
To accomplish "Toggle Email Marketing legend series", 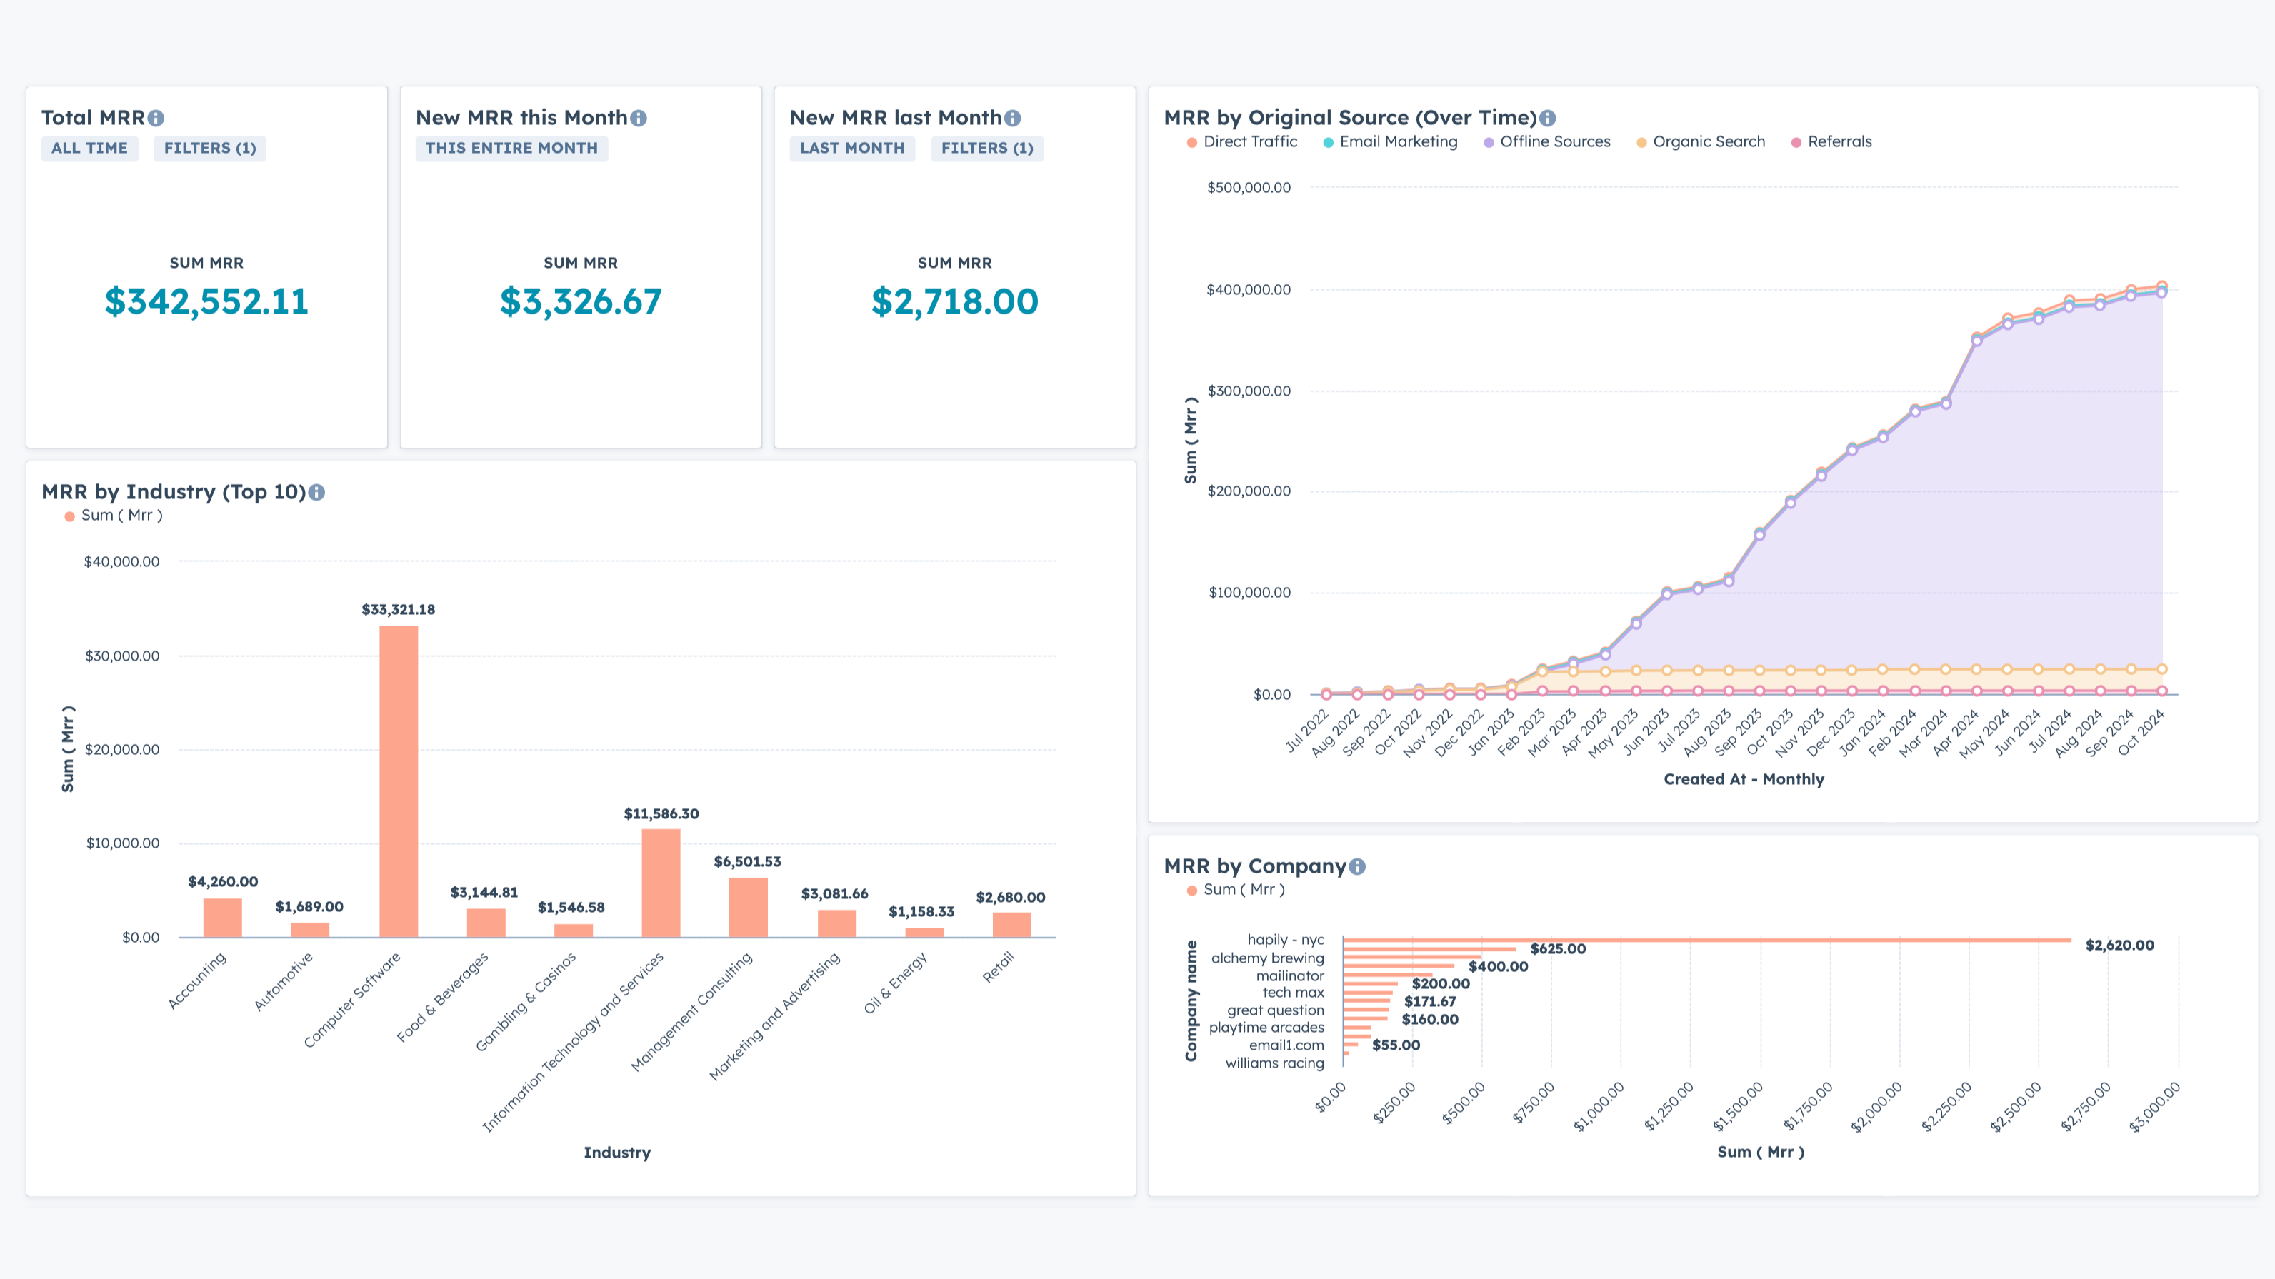I will point(1397,142).
